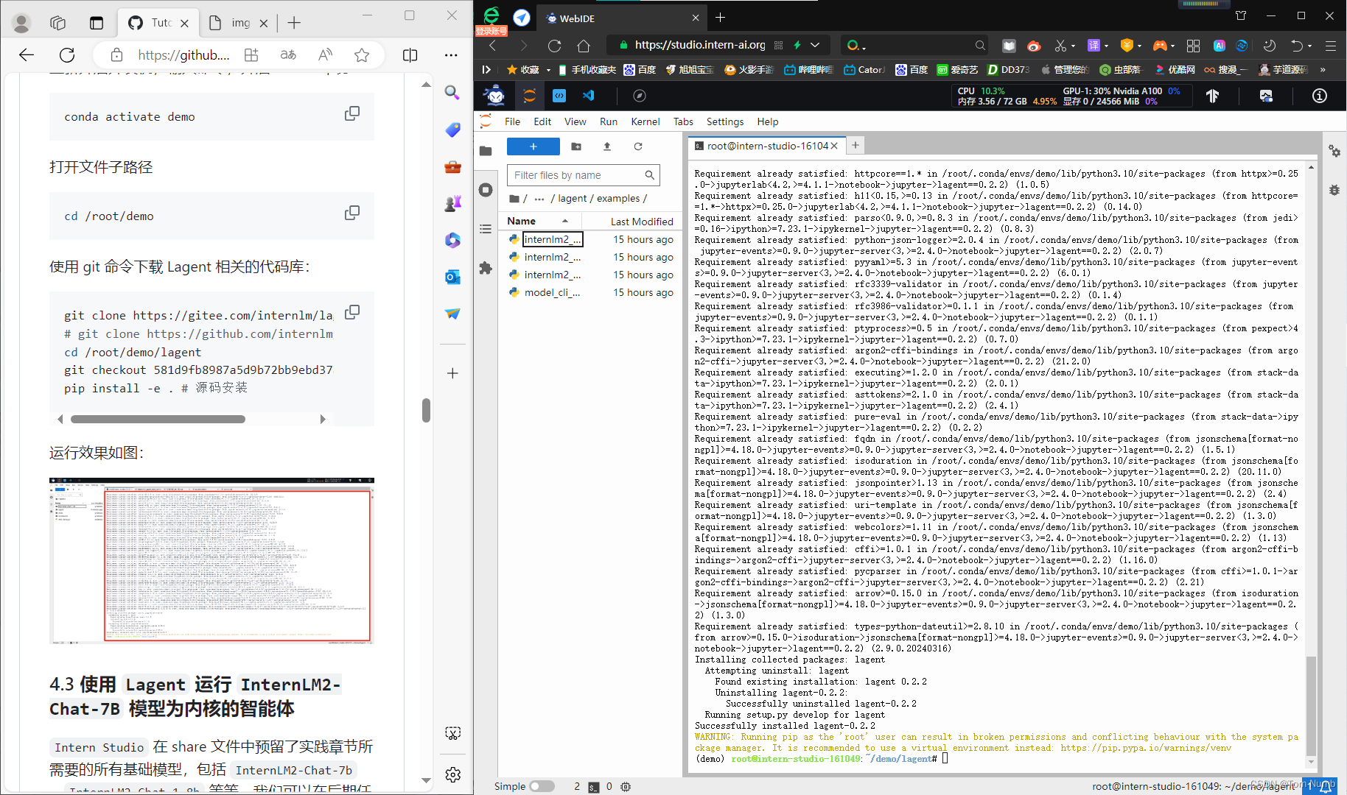Click the upload files icon in file browser
Viewport: 1347px width, 795px height.
[607, 146]
